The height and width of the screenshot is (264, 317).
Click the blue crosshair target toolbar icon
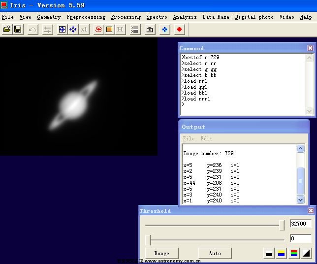pyautogui.click(x=62, y=30)
